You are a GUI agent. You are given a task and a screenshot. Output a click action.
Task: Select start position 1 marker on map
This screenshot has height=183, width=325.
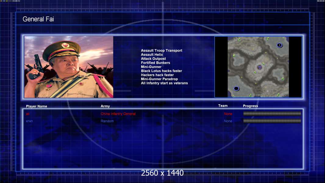[279, 45]
